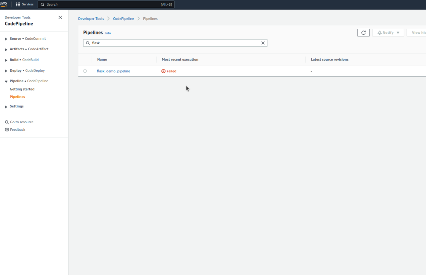Expand the Source CodeCommit section
Image resolution: width=426 pixels, height=275 pixels.
pyautogui.click(x=6, y=39)
